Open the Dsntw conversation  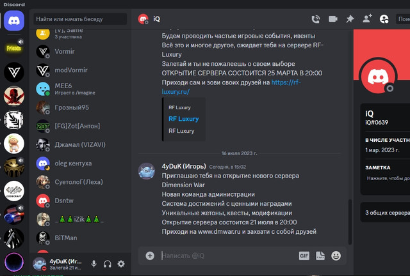(81, 201)
